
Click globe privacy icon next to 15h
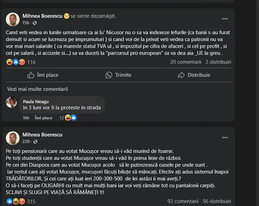(35, 23)
